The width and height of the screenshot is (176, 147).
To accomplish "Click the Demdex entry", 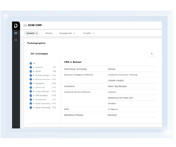I will (111, 69).
